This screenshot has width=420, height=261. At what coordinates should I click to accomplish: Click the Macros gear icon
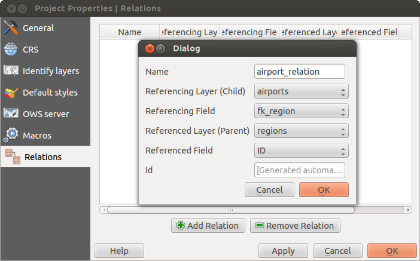pyautogui.click(x=11, y=136)
